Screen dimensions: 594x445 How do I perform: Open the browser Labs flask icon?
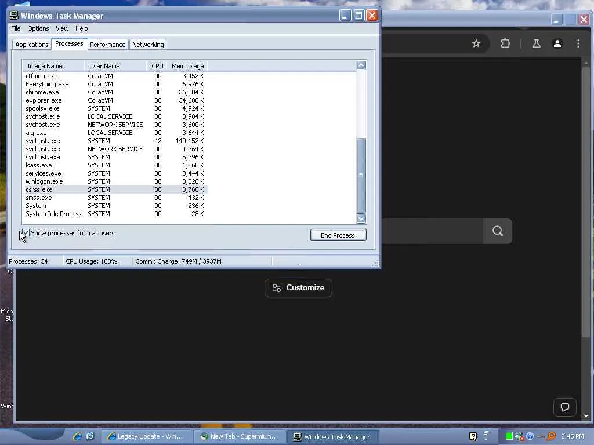coord(537,43)
